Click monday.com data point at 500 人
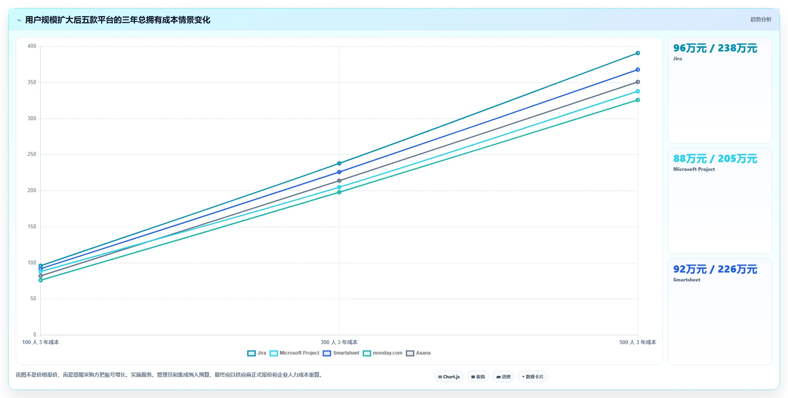Image resolution: width=788 pixels, height=398 pixels. point(638,100)
